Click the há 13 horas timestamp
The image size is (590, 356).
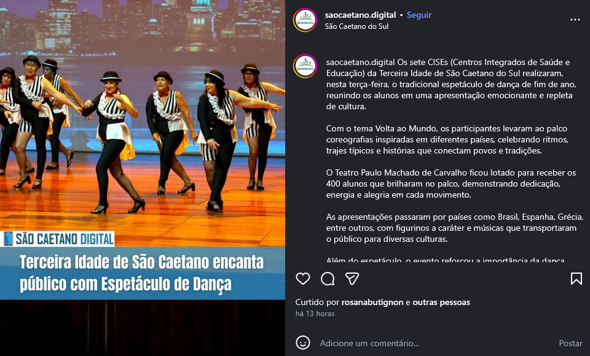point(315,314)
